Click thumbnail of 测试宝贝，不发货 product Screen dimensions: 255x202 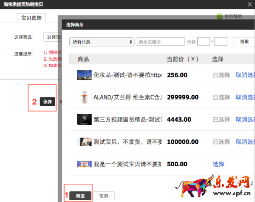pyautogui.click(x=84, y=142)
